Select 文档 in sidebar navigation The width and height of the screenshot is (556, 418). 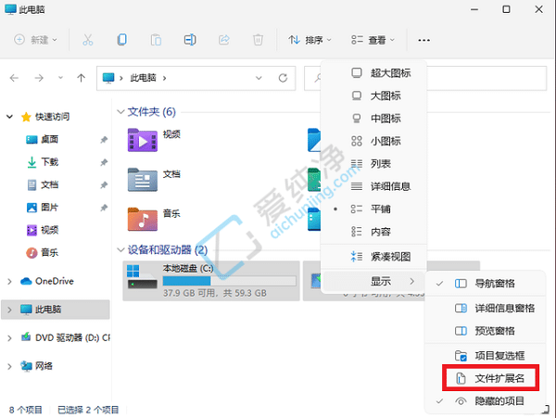[x=49, y=184]
